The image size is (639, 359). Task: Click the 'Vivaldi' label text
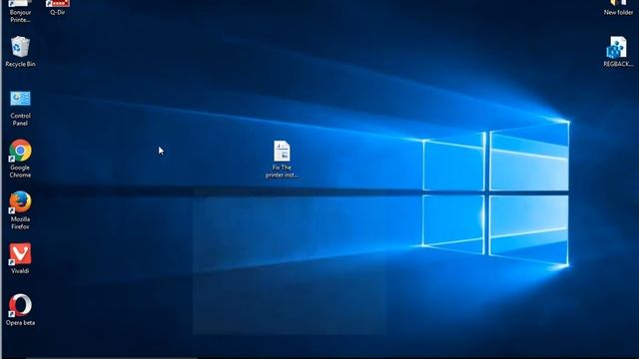click(20, 270)
